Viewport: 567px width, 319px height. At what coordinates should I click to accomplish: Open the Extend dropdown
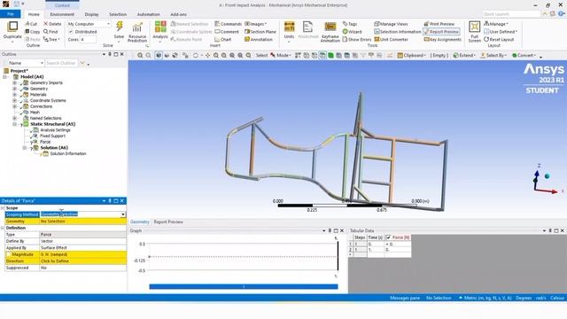coord(464,55)
